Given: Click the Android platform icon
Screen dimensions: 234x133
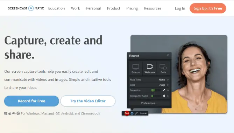Looking at the screenshot, I should (14, 113).
